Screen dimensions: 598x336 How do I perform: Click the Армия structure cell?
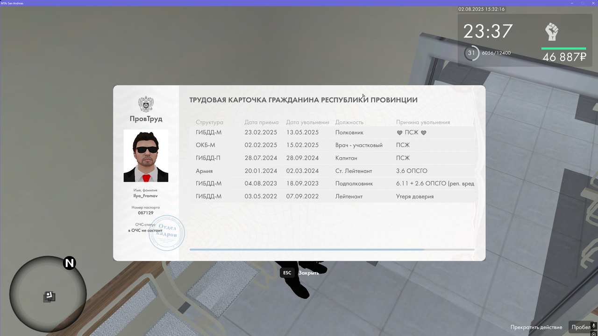point(204,171)
